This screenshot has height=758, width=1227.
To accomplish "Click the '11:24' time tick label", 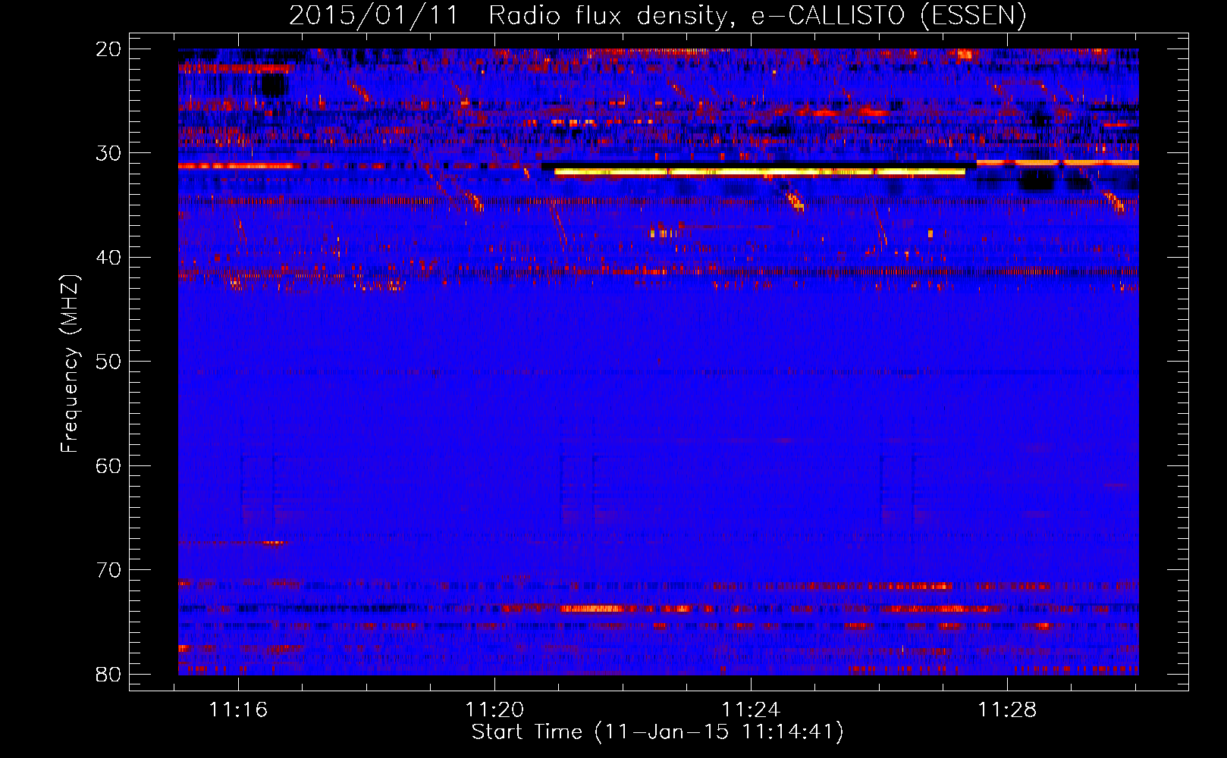I will 751,710.
